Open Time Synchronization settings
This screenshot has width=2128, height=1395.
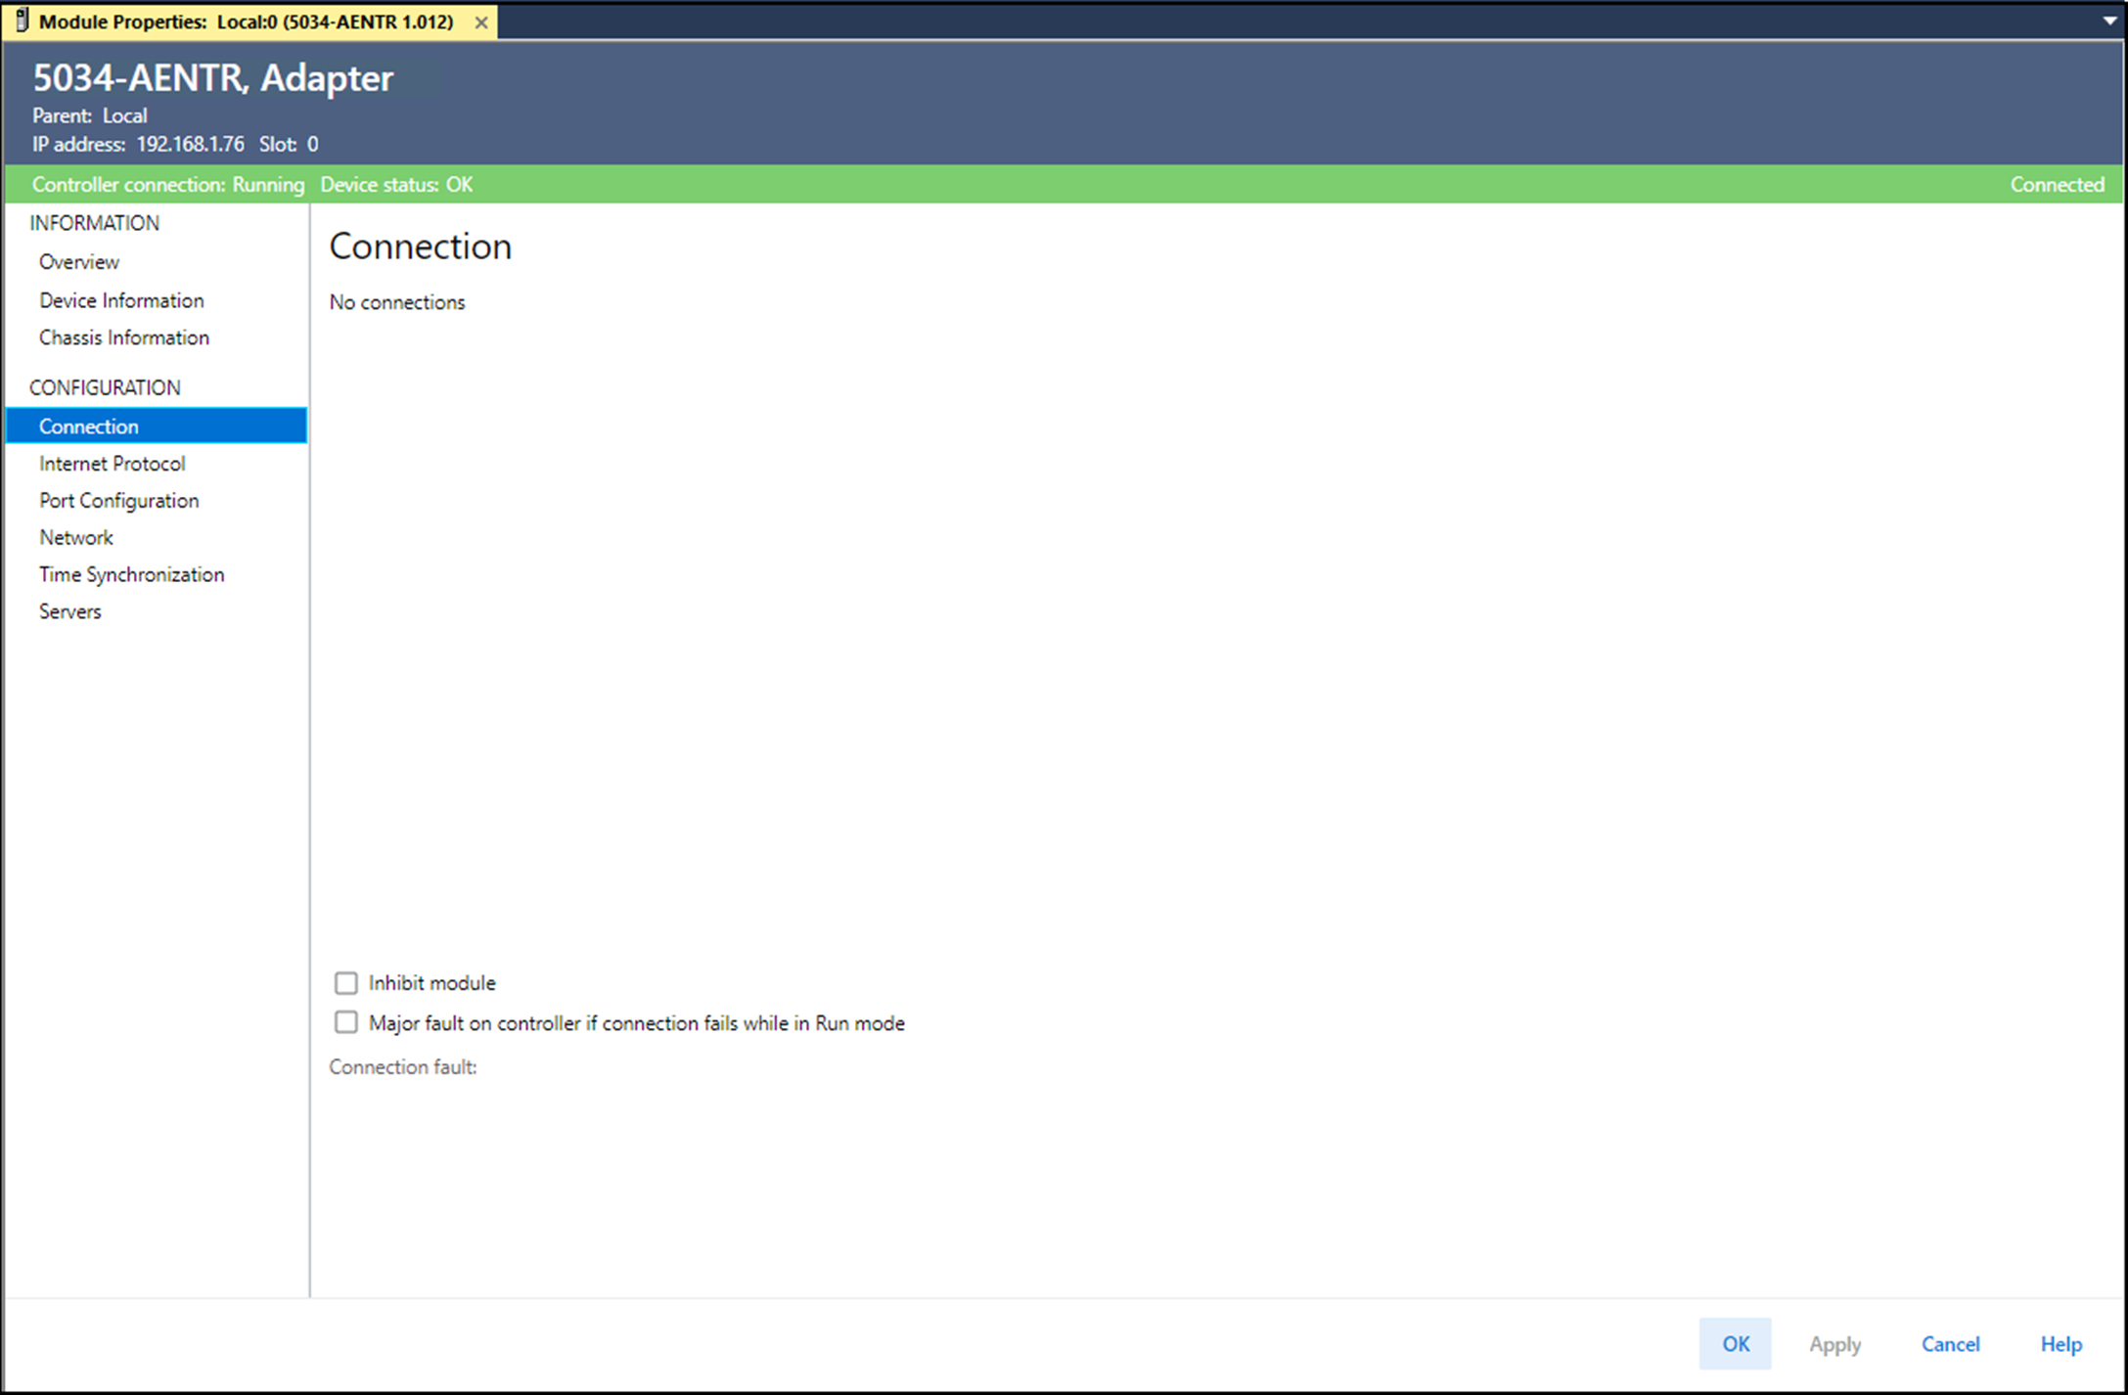132,575
